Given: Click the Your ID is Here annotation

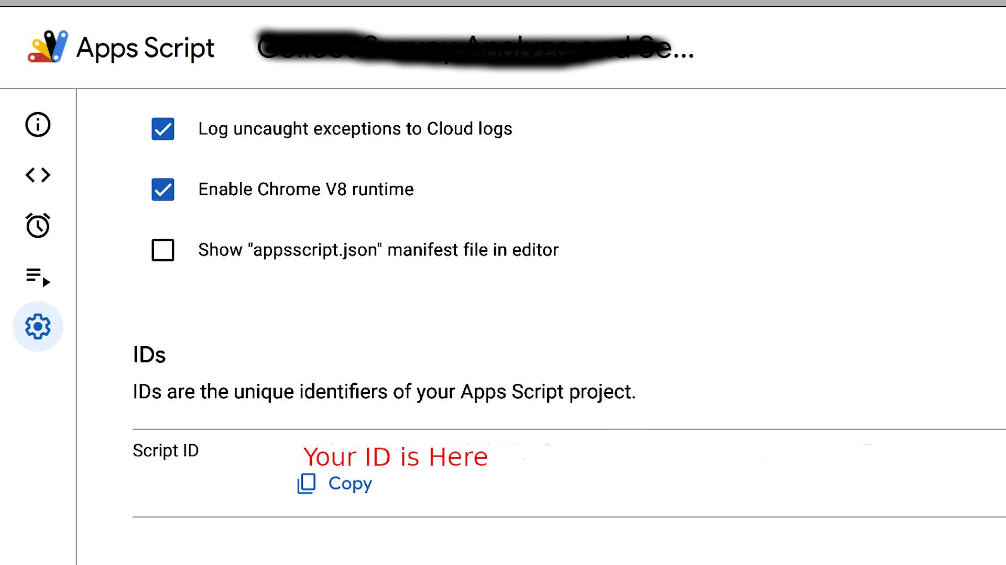Looking at the screenshot, I should pos(396,457).
